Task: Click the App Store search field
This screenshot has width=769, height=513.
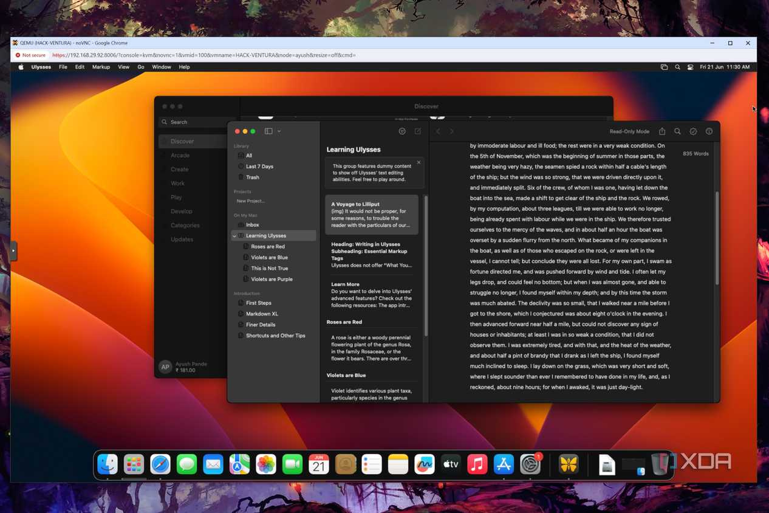Action: pos(197,122)
